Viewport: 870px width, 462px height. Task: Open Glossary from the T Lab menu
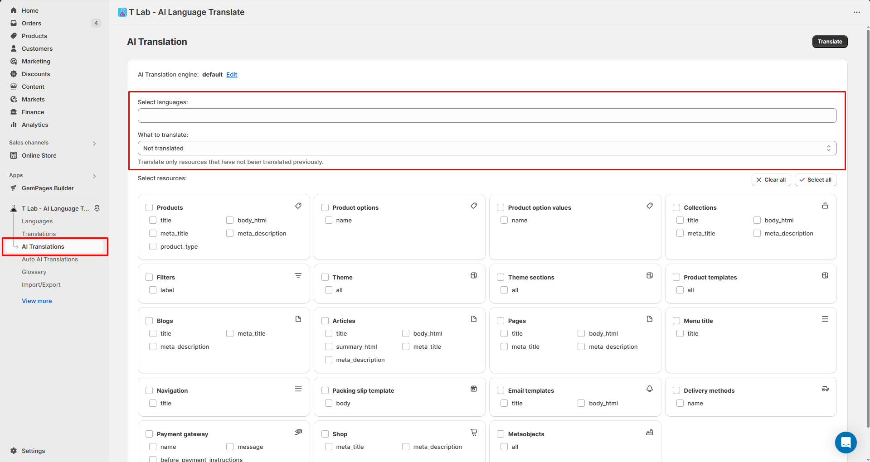pyautogui.click(x=34, y=272)
